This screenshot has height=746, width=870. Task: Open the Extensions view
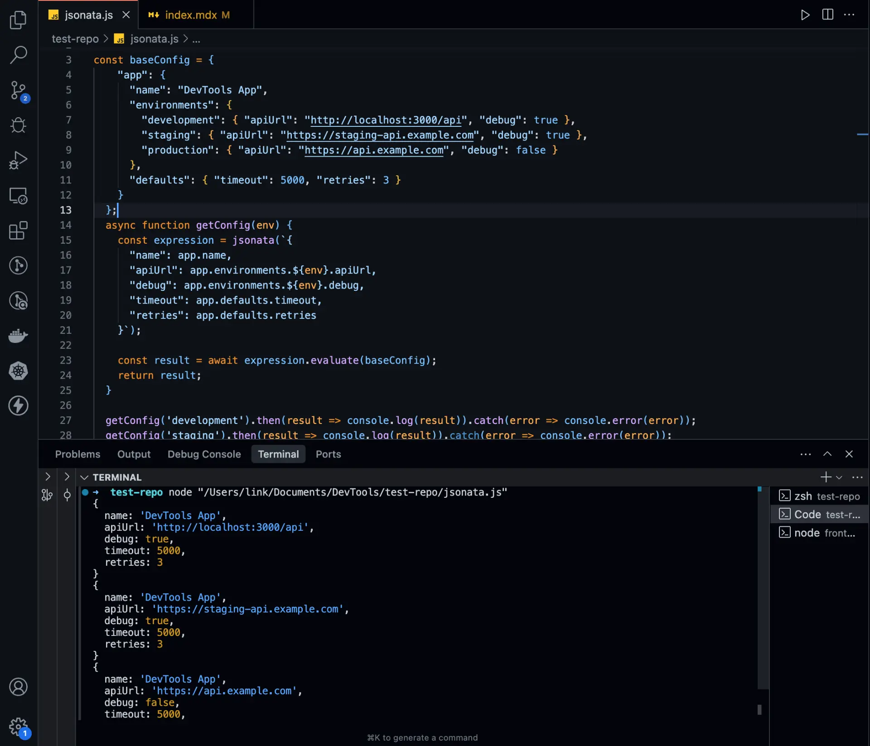tap(18, 231)
